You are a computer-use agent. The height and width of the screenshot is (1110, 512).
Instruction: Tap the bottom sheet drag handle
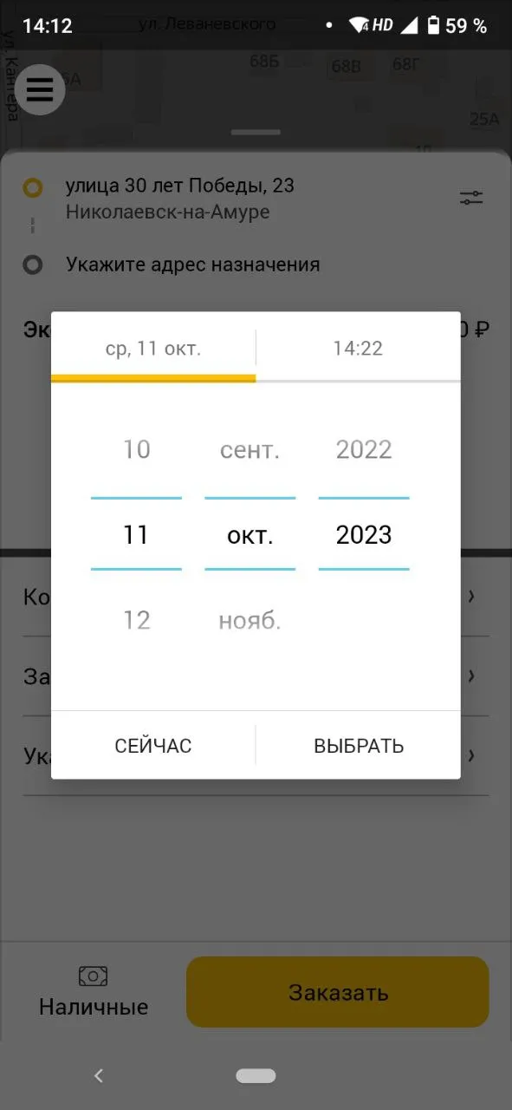(x=256, y=133)
